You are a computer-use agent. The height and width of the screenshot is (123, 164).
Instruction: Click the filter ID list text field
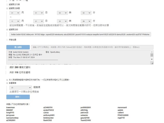click(x=80, y=34)
